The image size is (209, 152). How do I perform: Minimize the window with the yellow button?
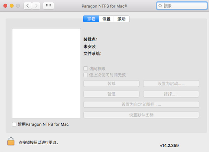pyautogui.click(x=12, y=6)
